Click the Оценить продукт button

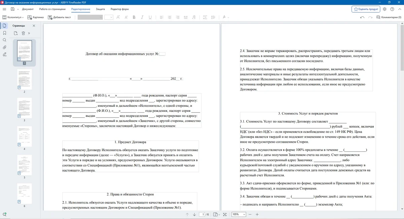coord(366,9)
